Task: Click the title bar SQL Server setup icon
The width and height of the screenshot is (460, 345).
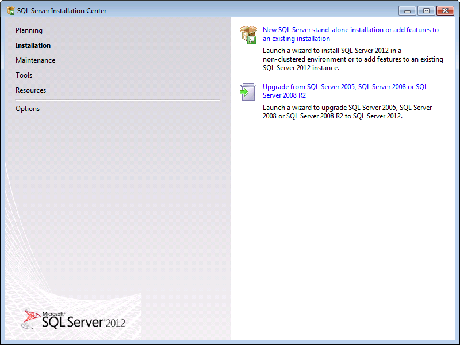Action: point(10,11)
